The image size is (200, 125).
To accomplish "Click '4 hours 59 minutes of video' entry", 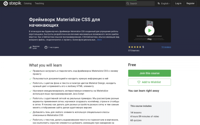I will pos(145,116).
